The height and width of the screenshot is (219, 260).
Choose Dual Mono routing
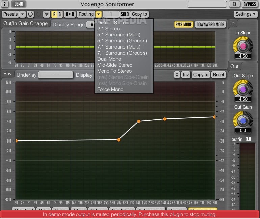tap(124, 59)
